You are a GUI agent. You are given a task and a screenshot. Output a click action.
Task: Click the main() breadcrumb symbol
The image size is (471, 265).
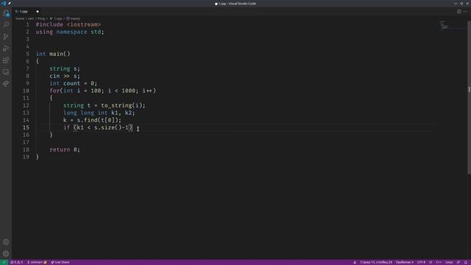74,18
